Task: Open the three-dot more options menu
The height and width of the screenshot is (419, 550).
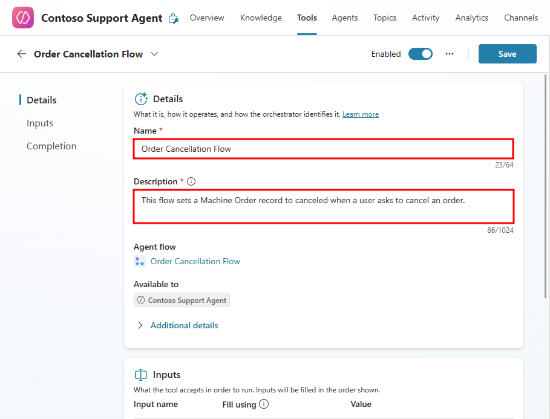Action: point(450,54)
